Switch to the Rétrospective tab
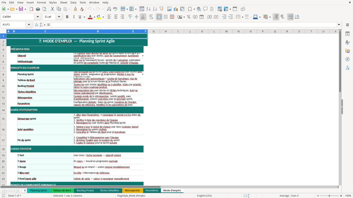Viewport: 353px width, 198px height. [x=132, y=190]
